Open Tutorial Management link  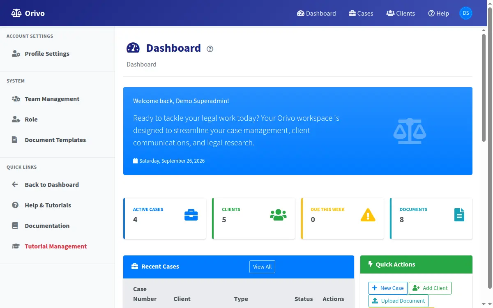(x=57, y=246)
